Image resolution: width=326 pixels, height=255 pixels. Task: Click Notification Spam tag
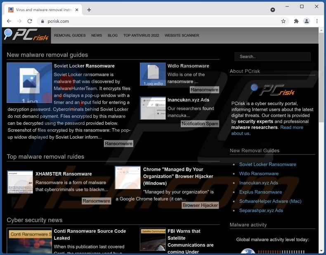click(x=200, y=124)
